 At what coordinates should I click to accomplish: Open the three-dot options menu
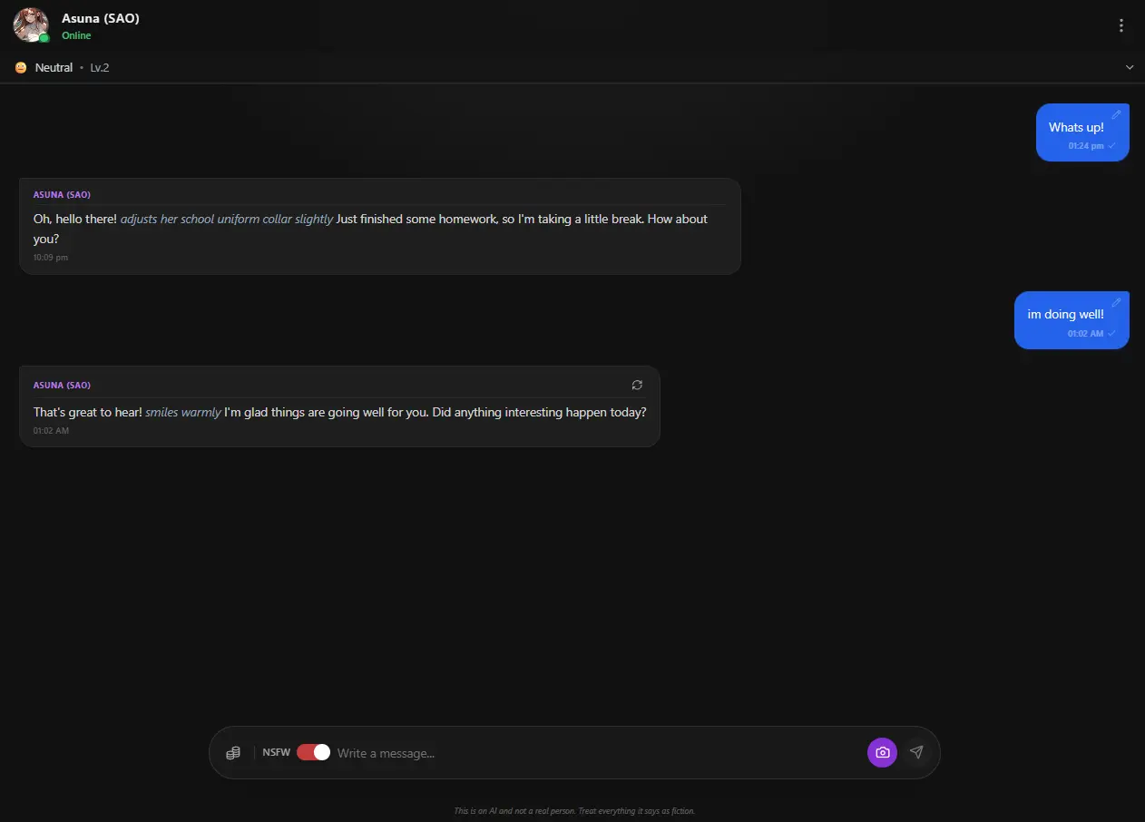pyautogui.click(x=1121, y=24)
